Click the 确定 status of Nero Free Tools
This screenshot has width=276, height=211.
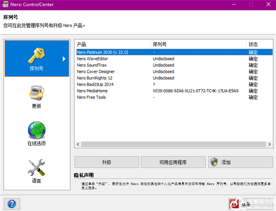tap(253, 97)
